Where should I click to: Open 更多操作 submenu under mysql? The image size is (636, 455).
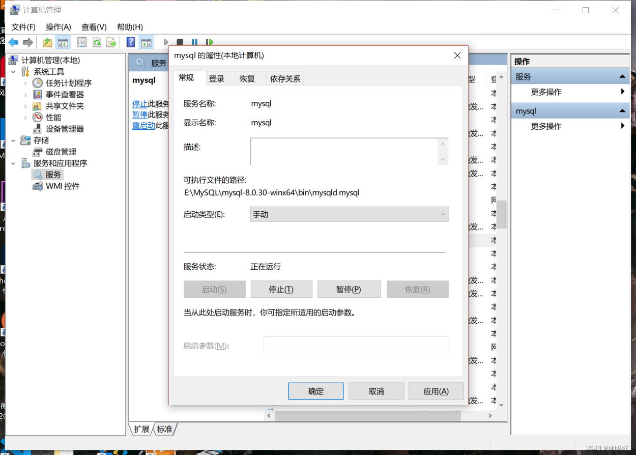[570, 126]
